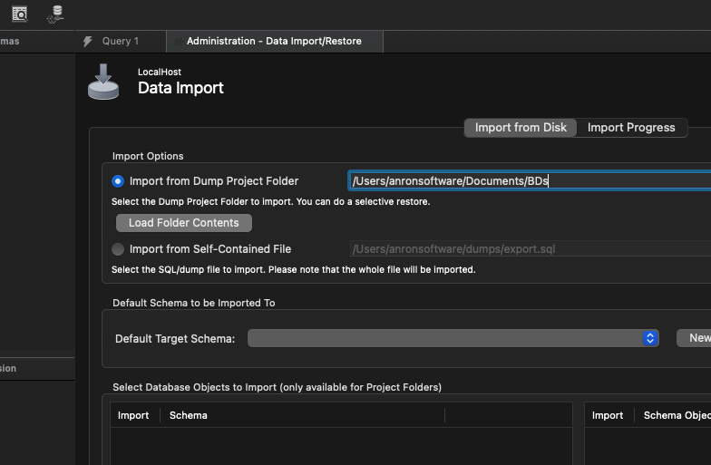Image resolution: width=711 pixels, height=465 pixels.
Task: Click the search table data toolbar icon
Action: point(19,13)
